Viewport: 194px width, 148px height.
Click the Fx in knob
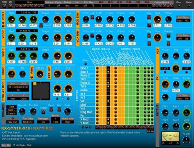coord(165,84)
